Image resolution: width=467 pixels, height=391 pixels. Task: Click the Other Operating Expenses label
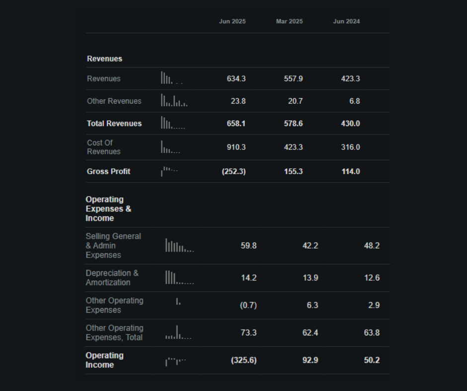114,305
